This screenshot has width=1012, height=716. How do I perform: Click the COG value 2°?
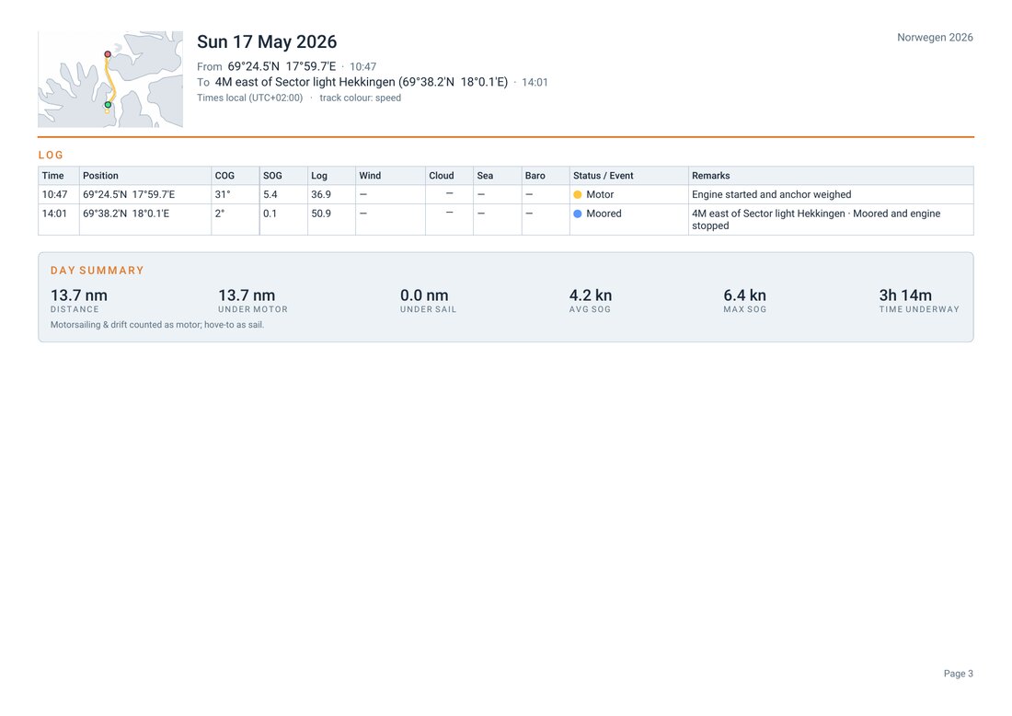(220, 214)
